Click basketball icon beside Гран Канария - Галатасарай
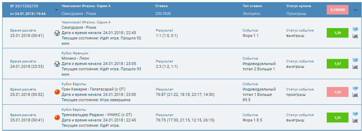The image size is (362, 131). tap(57, 92)
